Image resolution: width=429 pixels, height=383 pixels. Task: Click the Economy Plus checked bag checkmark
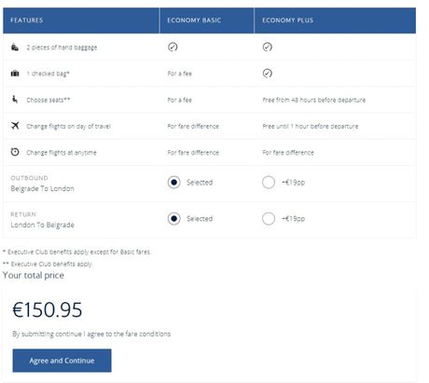coord(268,74)
